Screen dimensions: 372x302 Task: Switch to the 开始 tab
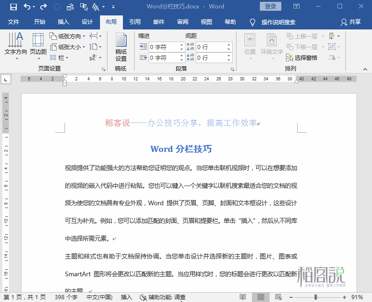click(39, 22)
